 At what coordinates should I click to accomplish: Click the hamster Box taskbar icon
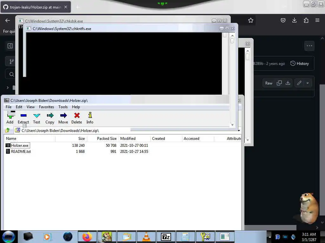pos(107,237)
